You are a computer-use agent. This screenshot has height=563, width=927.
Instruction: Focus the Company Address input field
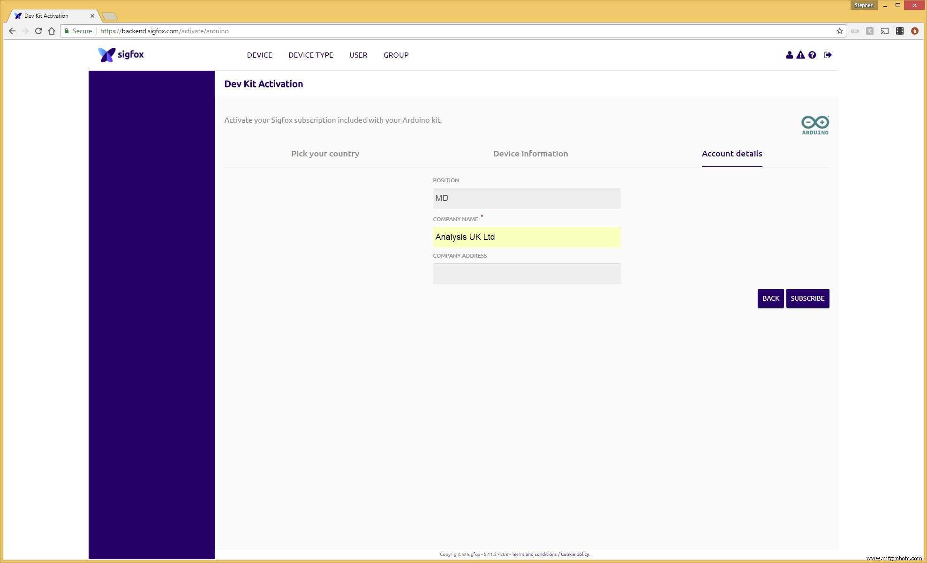(527, 274)
